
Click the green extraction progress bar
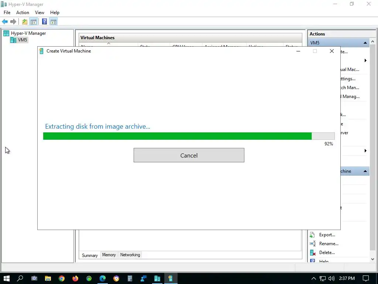pyautogui.click(x=189, y=136)
